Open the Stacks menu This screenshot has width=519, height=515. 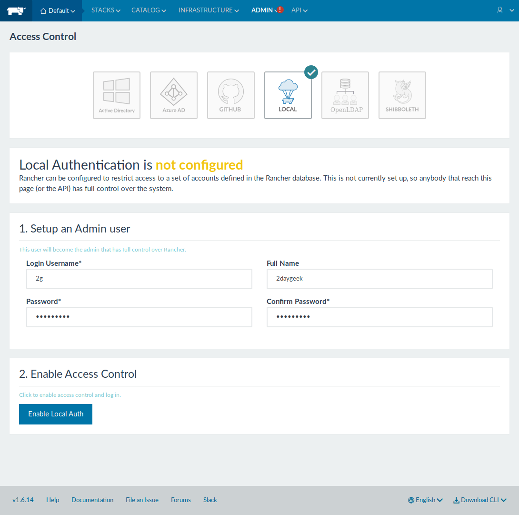[106, 10]
